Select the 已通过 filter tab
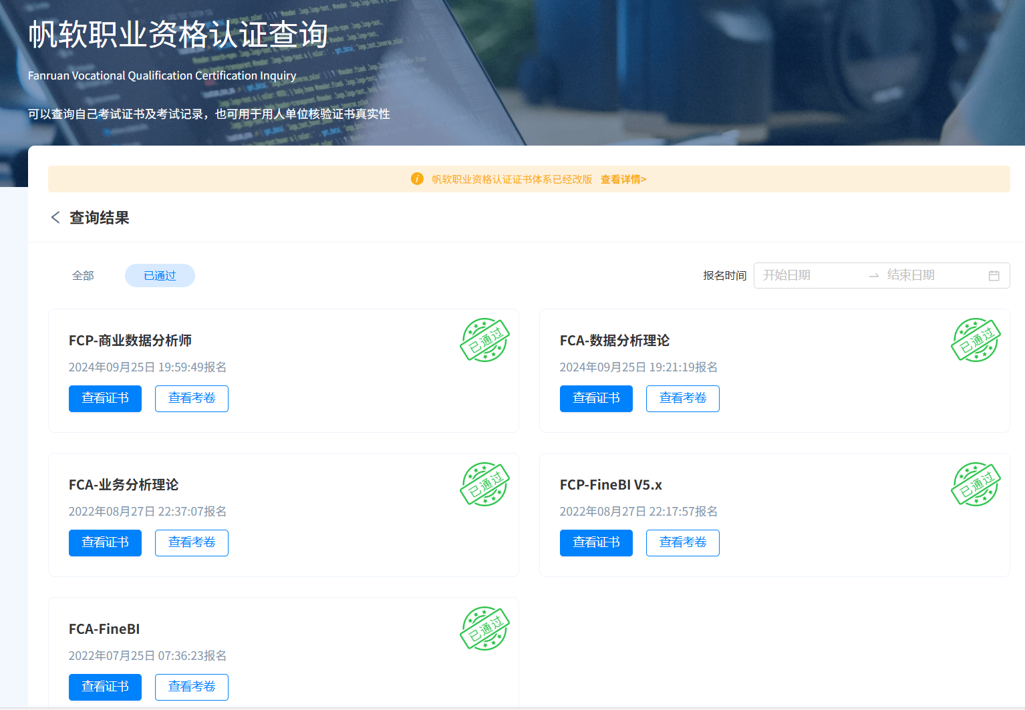 click(160, 276)
